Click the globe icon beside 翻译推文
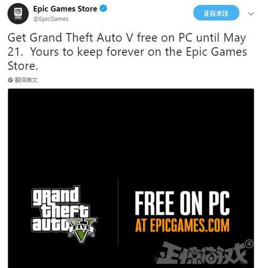The height and width of the screenshot is (268, 258). point(10,80)
